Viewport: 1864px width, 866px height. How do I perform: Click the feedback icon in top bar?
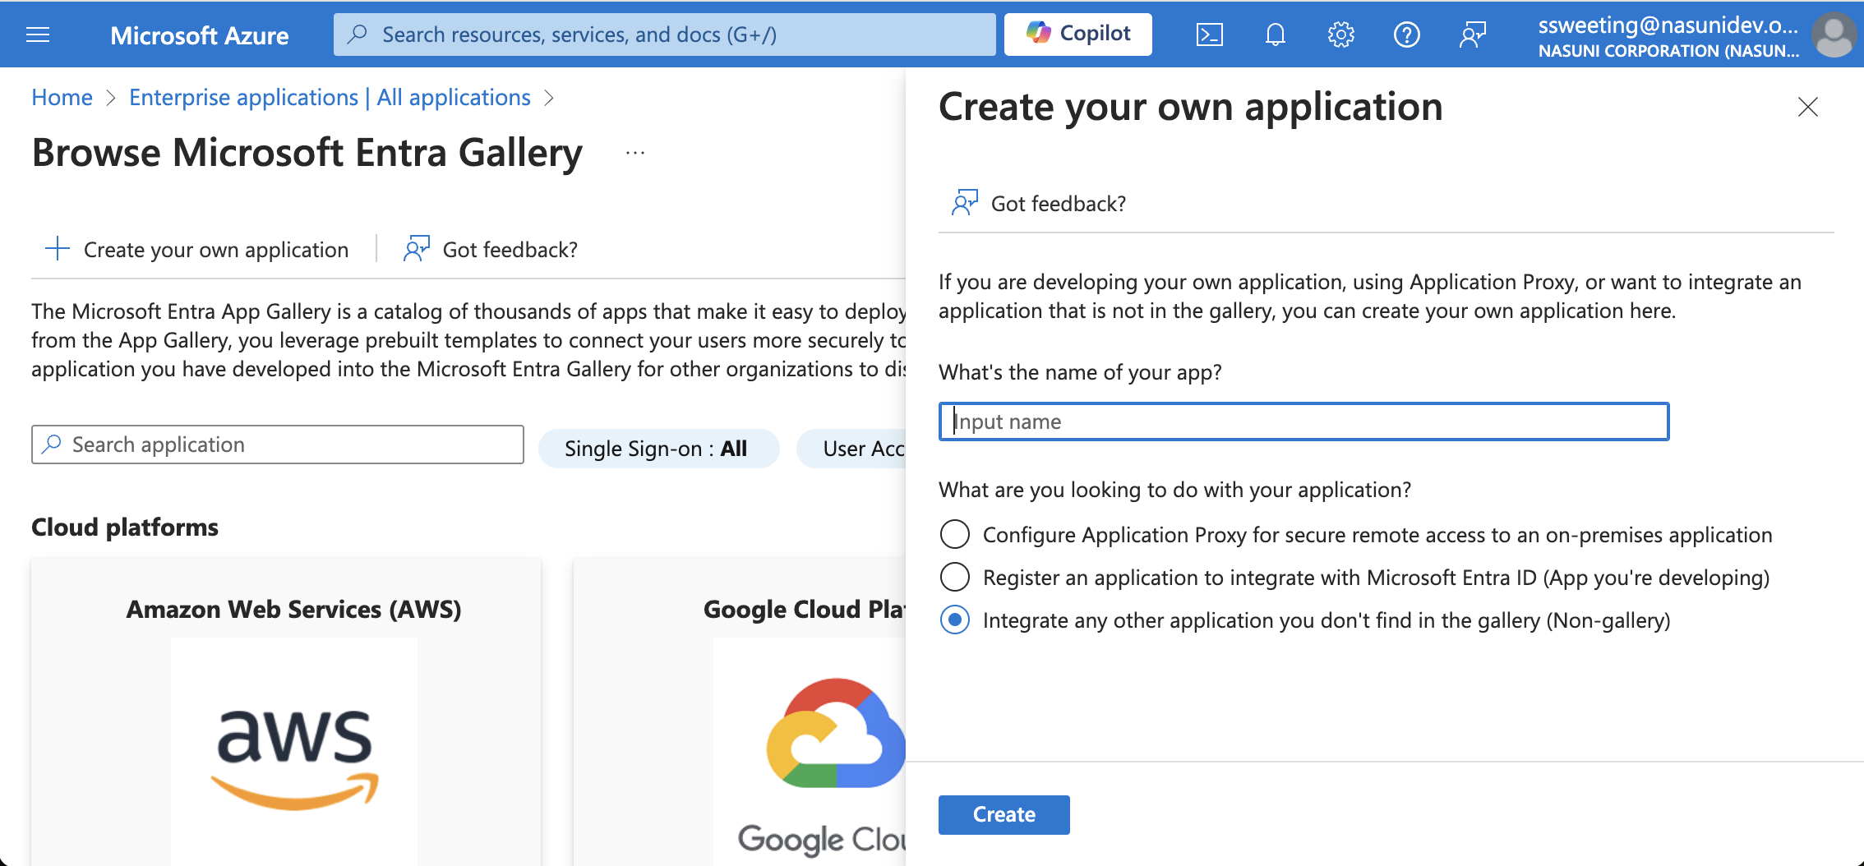coord(1472,35)
